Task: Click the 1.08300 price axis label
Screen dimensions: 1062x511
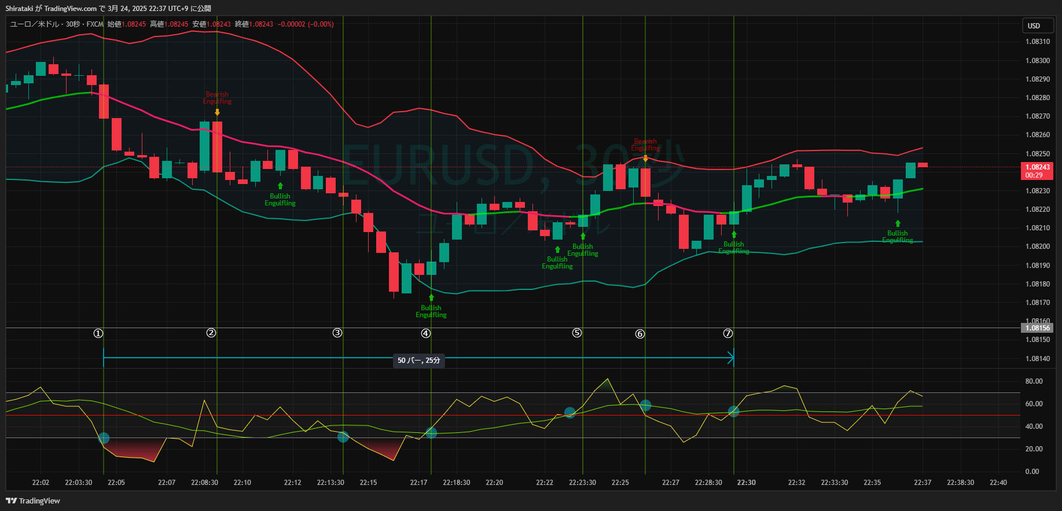Action: coord(1038,61)
